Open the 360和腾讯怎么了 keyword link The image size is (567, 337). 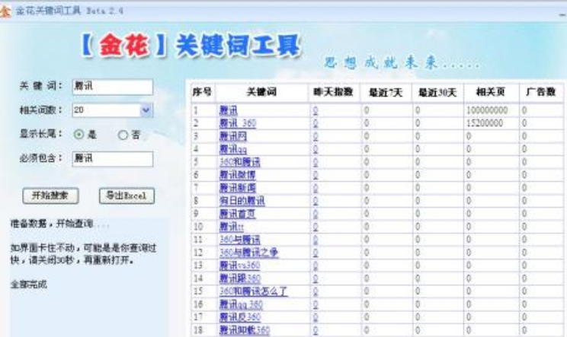[254, 291]
